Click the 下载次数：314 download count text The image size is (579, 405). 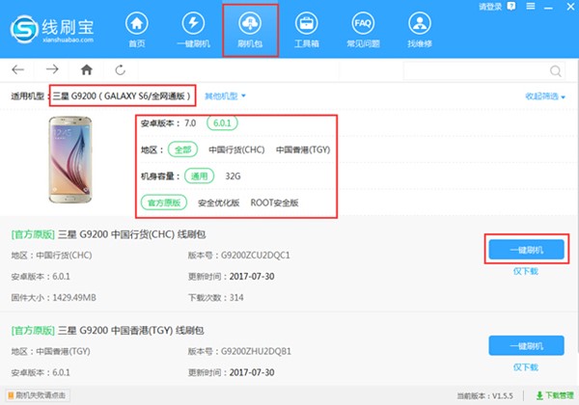[x=215, y=298]
